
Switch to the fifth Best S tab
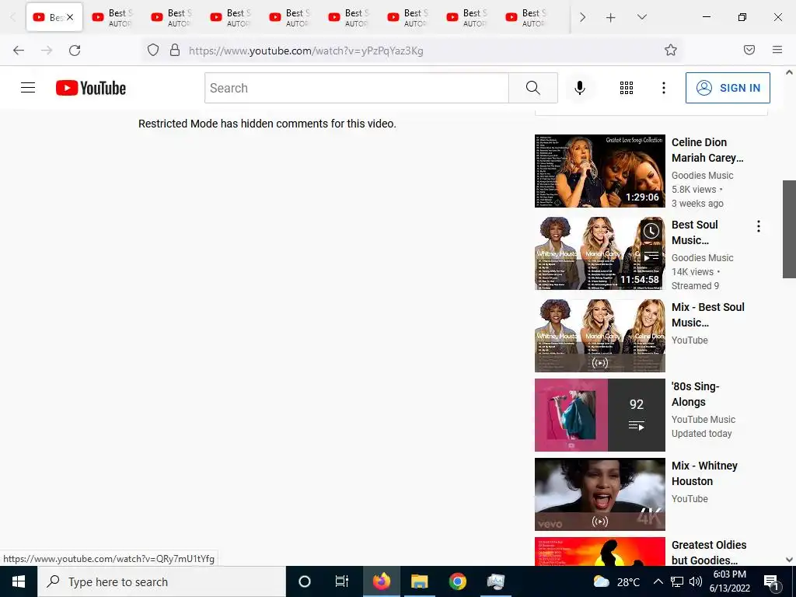point(290,17)
